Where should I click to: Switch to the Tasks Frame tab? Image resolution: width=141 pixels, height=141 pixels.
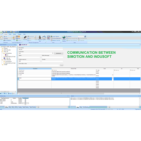pyautogui.click(x=32, y=107)
